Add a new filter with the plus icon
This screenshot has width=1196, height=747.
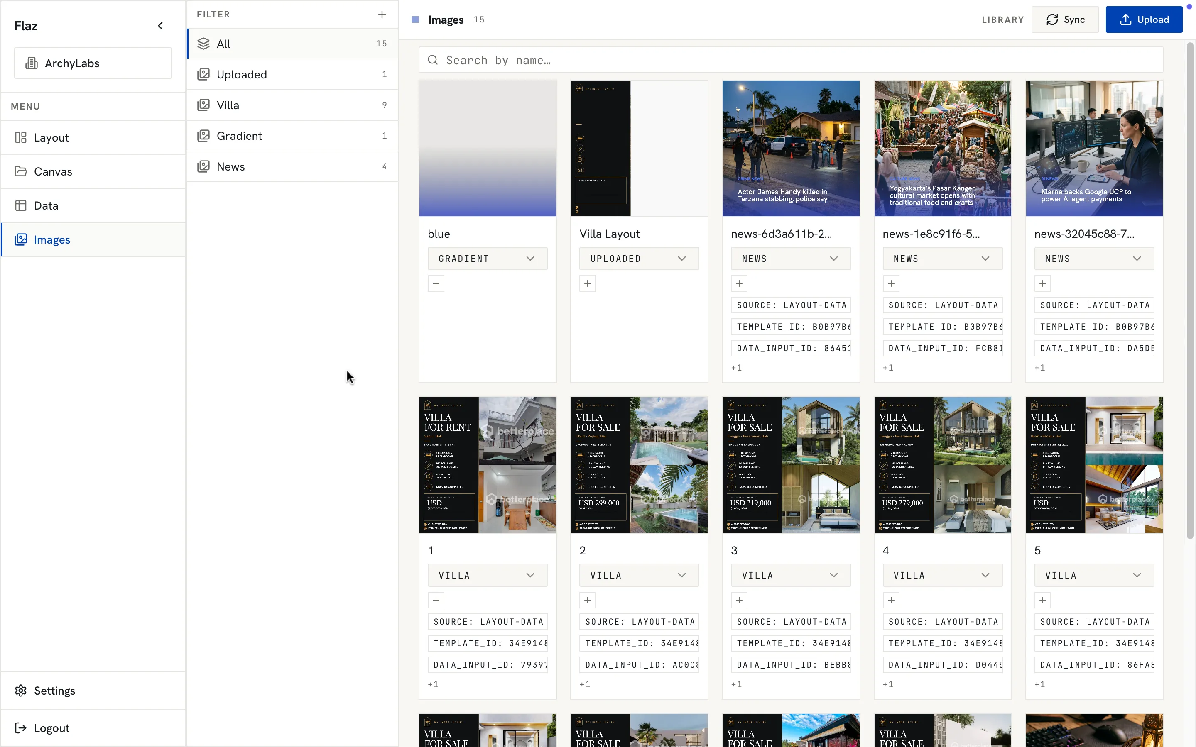pos(382,15)
